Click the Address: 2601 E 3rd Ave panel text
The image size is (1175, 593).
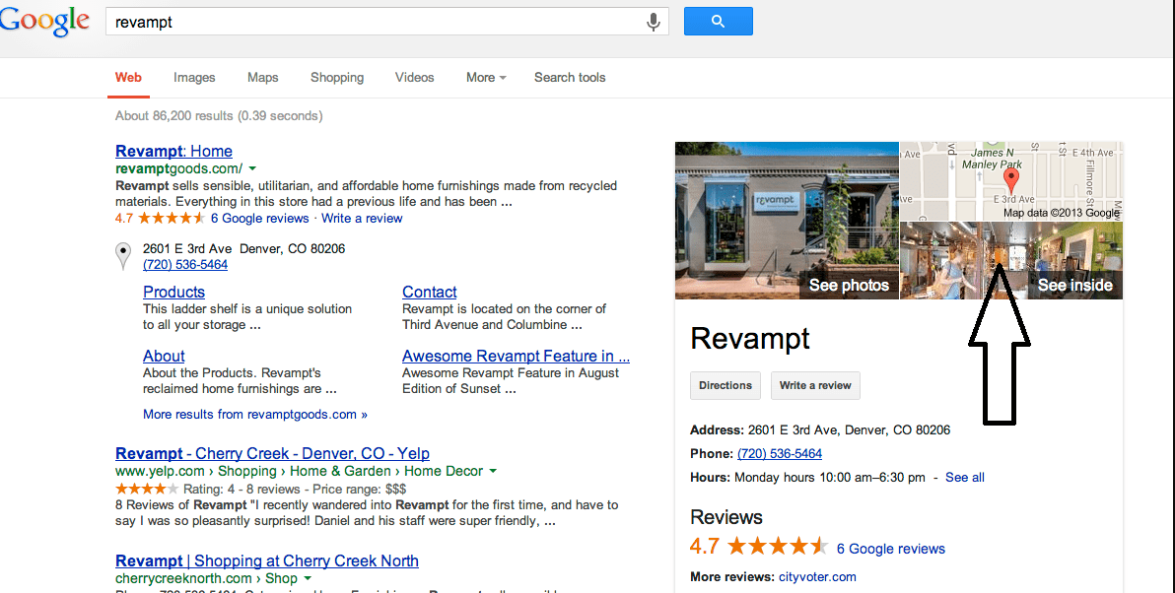point(820,429)
